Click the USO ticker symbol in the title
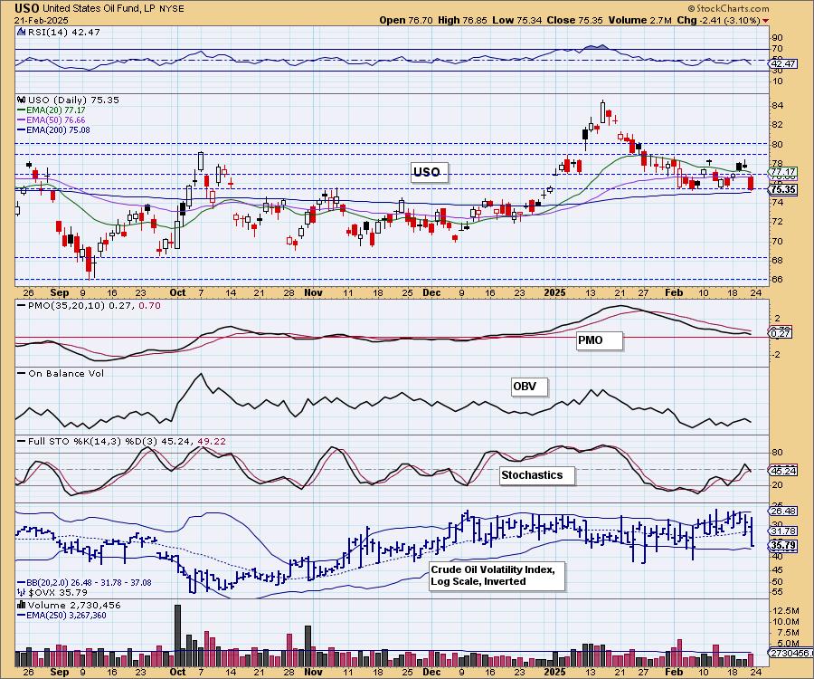Image resolution: width=814 pixels, height=679 pixels. point(26,8)
